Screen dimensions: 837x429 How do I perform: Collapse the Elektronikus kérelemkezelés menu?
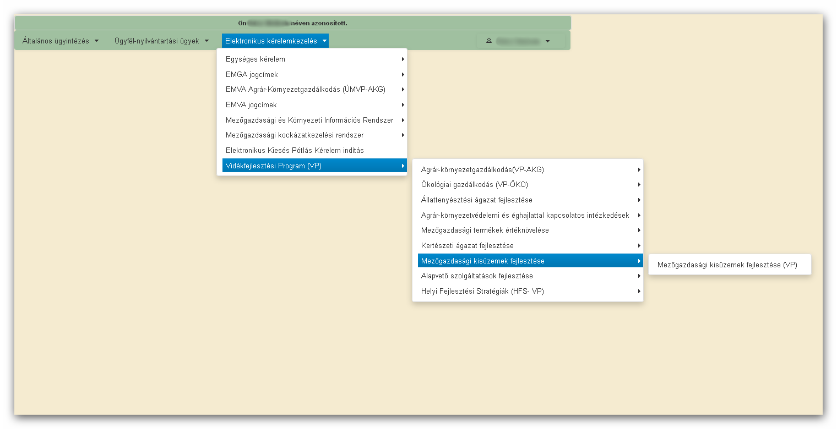275,41
